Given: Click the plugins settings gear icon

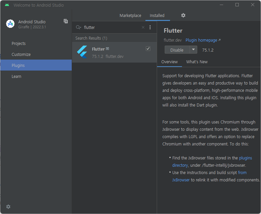Looking at the screenshot, I should [183, 15].
